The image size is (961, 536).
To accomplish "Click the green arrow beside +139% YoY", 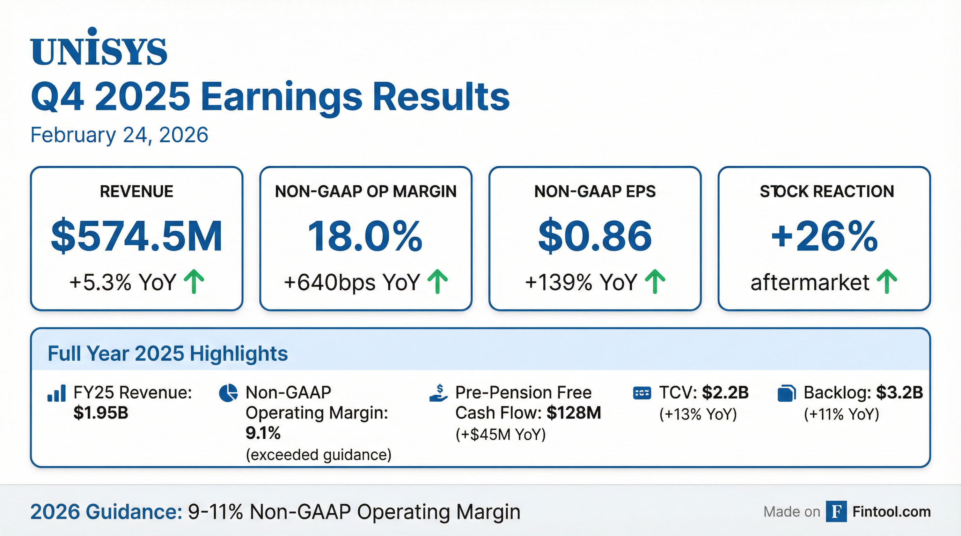I will click(x=655, y=282).
